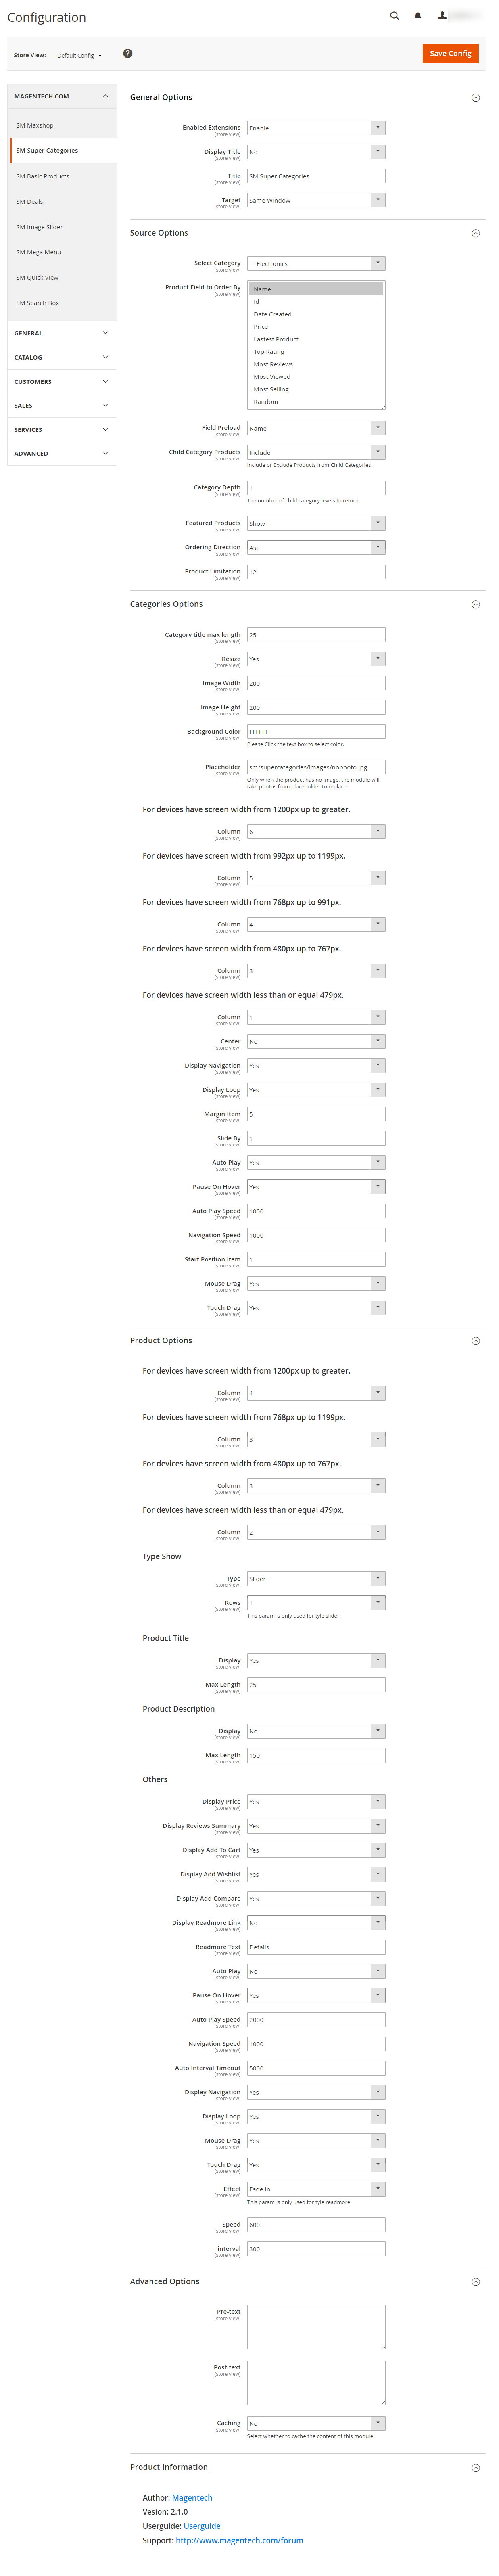The height and width of the screenshot is (2576, 499).
Task: Open the Select Category dropdown
Action: click(x=316, y=264)
